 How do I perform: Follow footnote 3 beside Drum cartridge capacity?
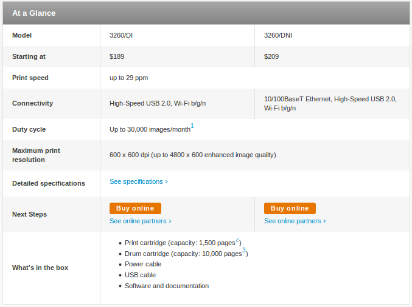click(244, 251)
